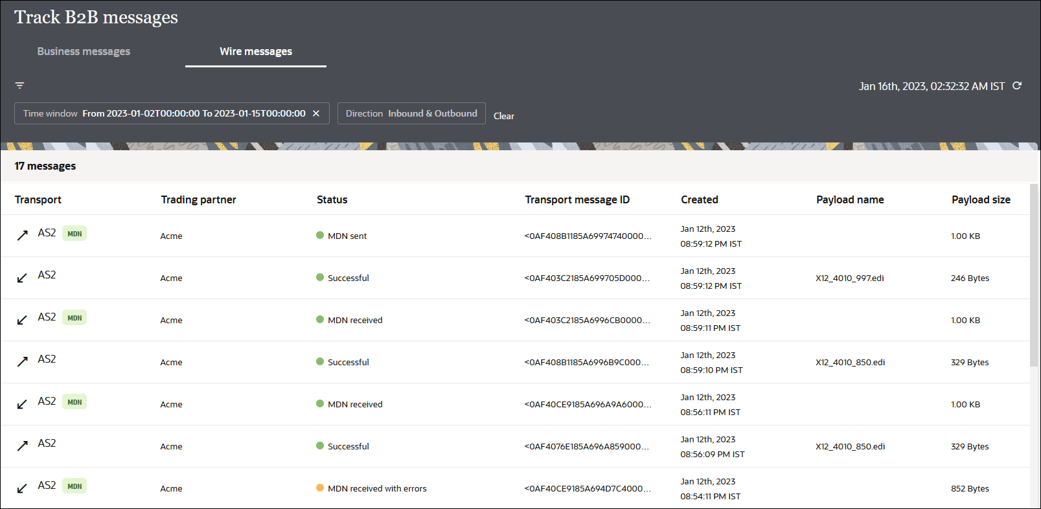Open message ID <0AF408B1185A69974740000…

[588, 236]
